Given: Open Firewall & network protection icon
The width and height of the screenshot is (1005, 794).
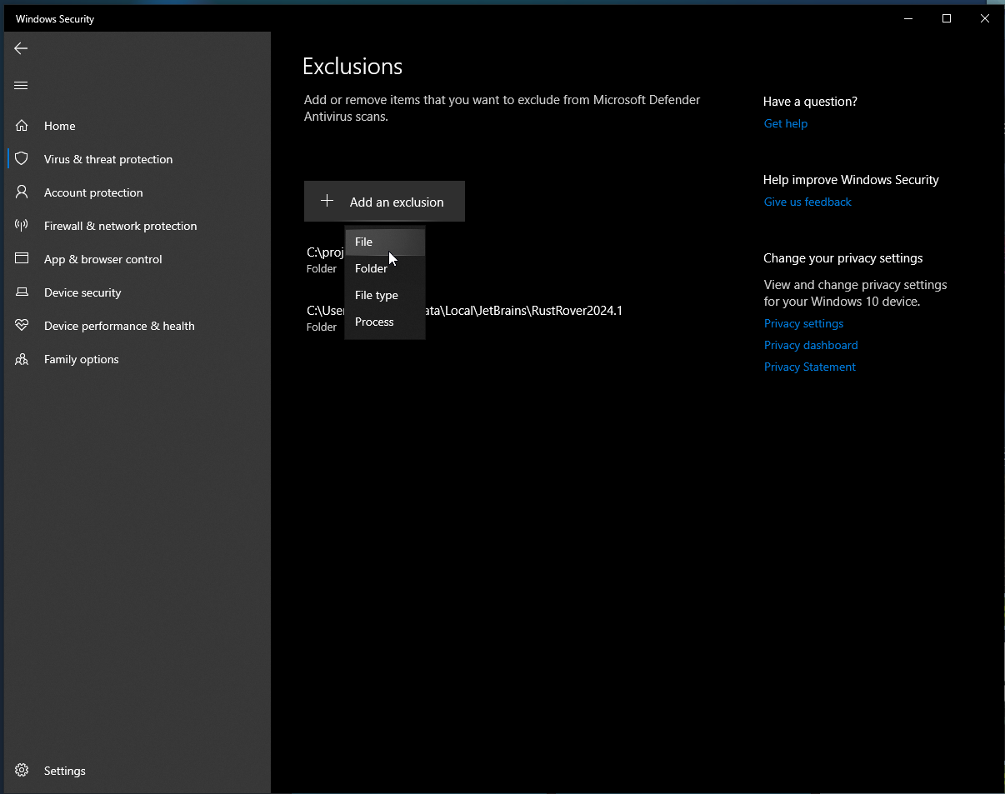Looking at the screenshot, I should click(22, 226).
